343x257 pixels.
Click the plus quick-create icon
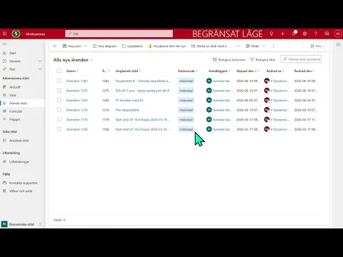282,34
